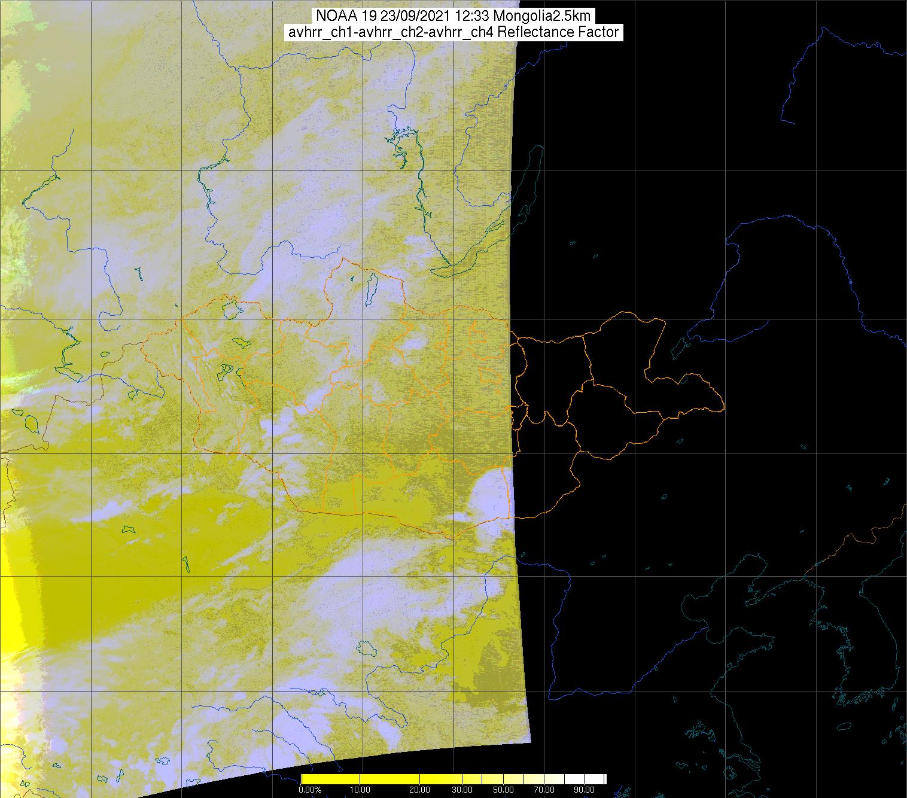Click the "10.00" color bar tick label
Screen dimensions: 907x798
[x=360, y=790]
